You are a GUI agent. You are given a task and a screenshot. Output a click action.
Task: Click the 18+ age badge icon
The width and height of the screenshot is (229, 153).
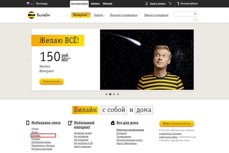click(196, 20)
